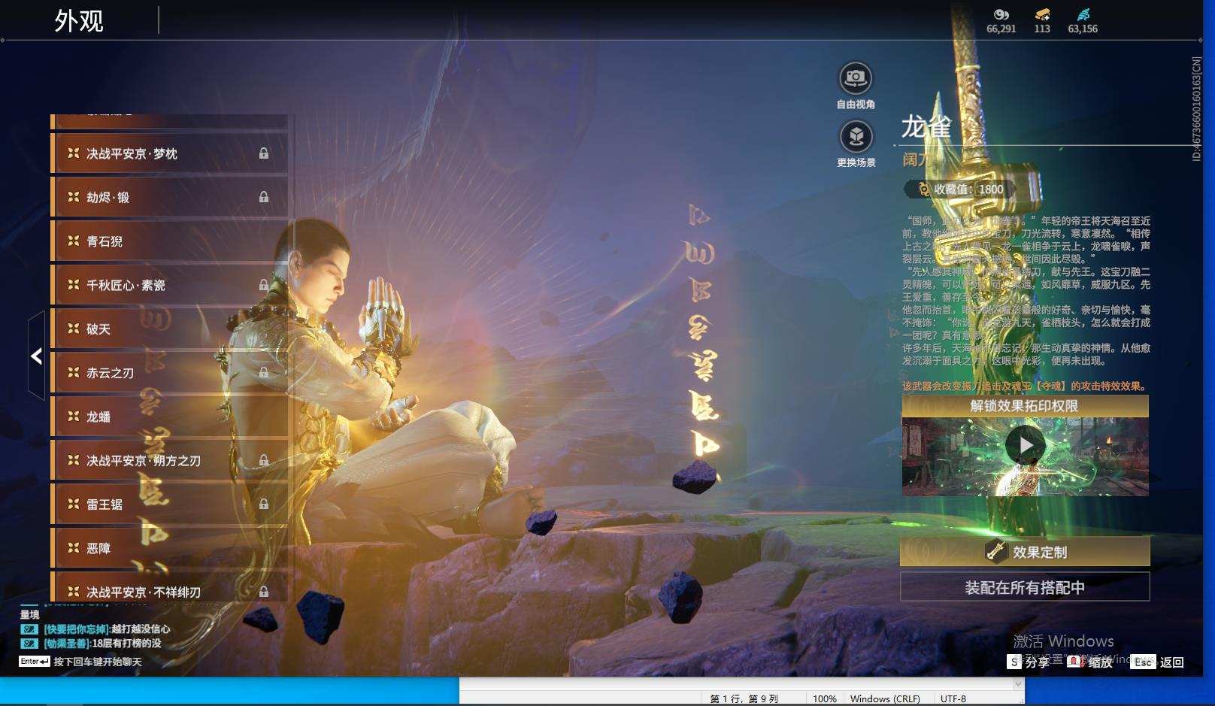Click the 外观 page title
The width and height of the screenshot is (1215, 706).
79,20
